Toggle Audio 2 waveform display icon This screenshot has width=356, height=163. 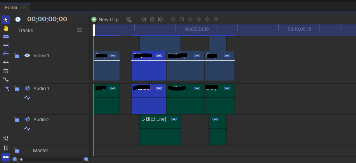(x=27, y=129)
